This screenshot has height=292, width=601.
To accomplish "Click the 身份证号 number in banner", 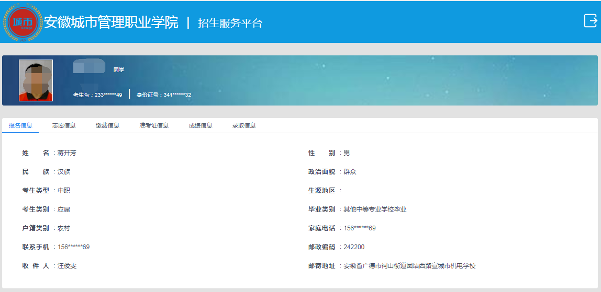I will (177, 95).
